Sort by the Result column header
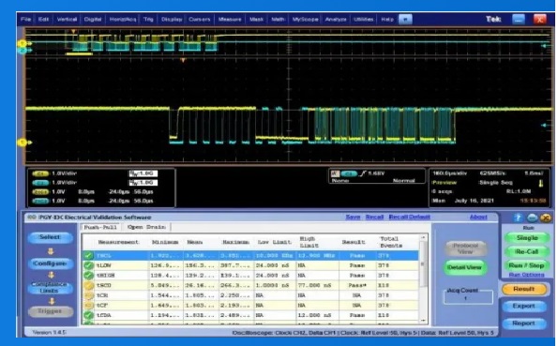The height and width of the screenshot is (346, 558). click(354, 242)
